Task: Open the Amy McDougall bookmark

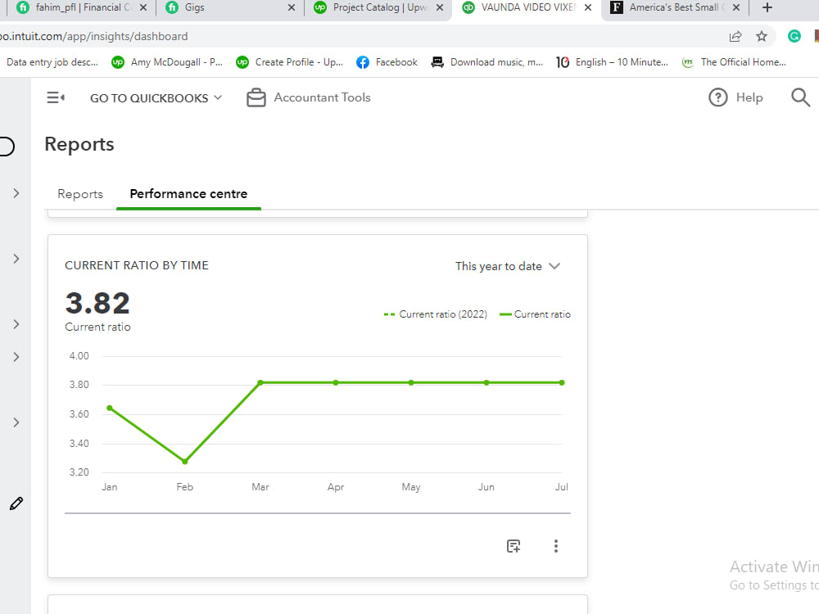Action: click(x=167, y=62)
